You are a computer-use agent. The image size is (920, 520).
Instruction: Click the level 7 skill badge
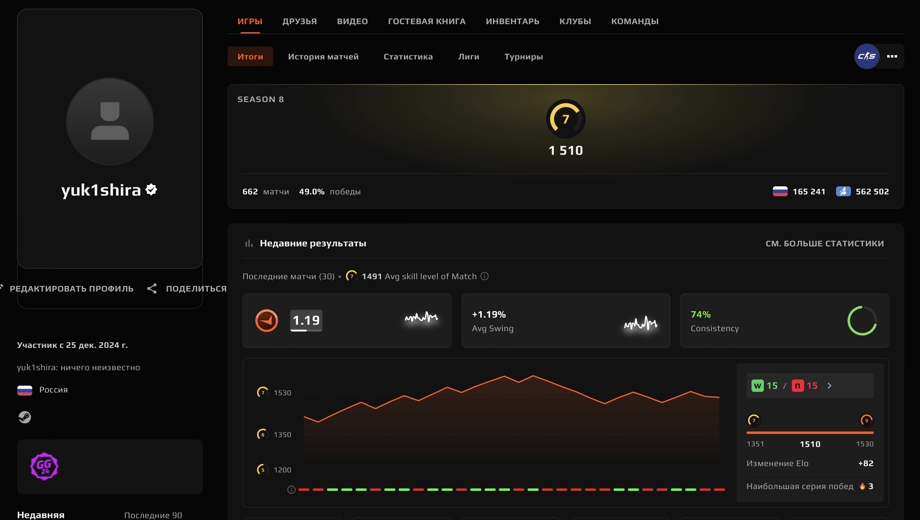pyautogui.click(x=566, y=119)
